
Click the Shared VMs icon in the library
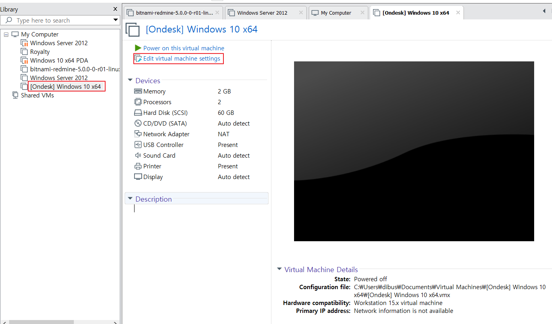point(15,95)
